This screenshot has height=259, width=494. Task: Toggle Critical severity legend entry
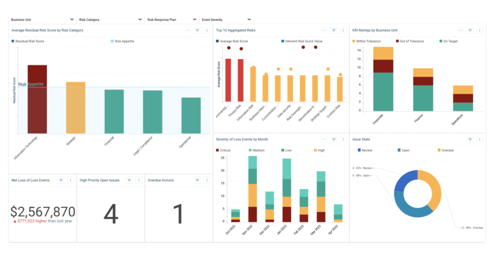pyautogui.click(x=223, y=150)
